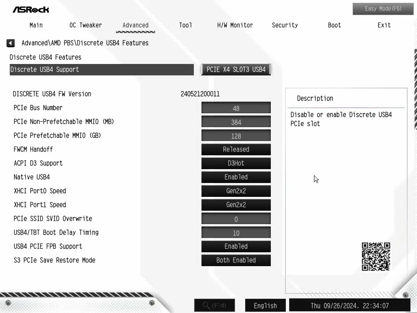Click the back arrow icon beside breadcrumb
This screenshot has width=417, height=313.
tap(11, 43)
